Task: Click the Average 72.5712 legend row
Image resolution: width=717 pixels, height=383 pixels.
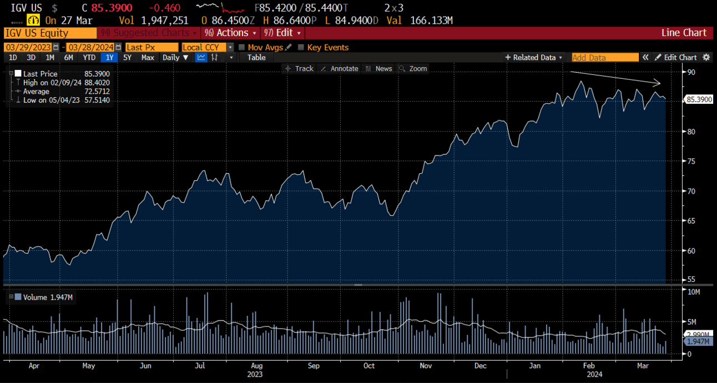Action: pyautogui.click(x=66, y=91)
